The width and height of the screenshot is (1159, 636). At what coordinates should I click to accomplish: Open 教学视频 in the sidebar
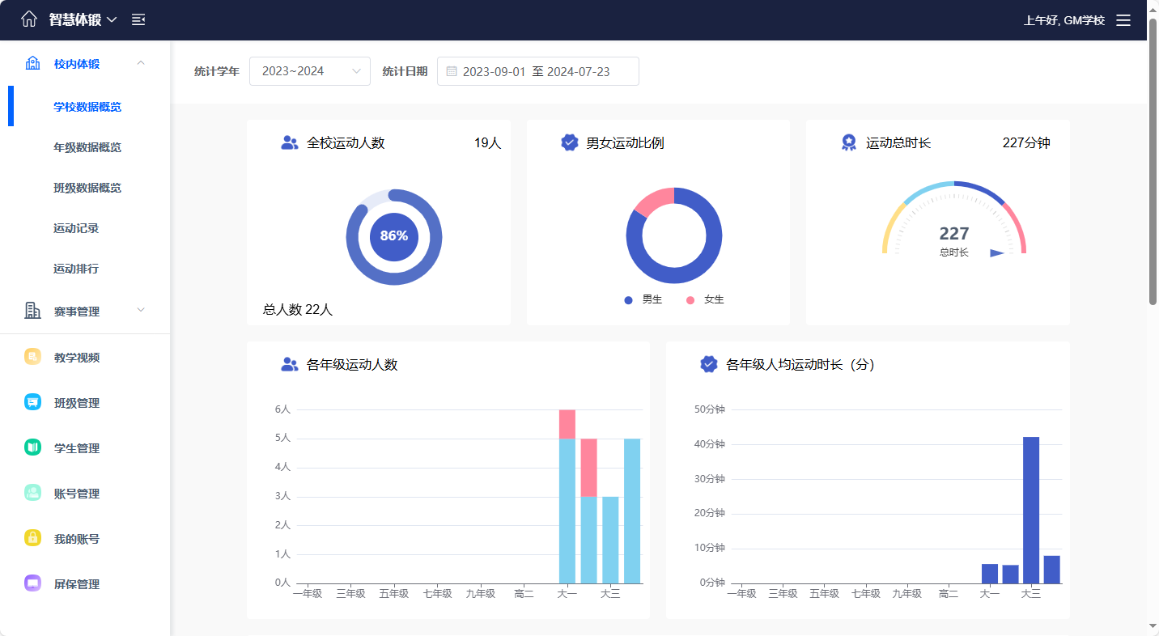pos(77,357)
